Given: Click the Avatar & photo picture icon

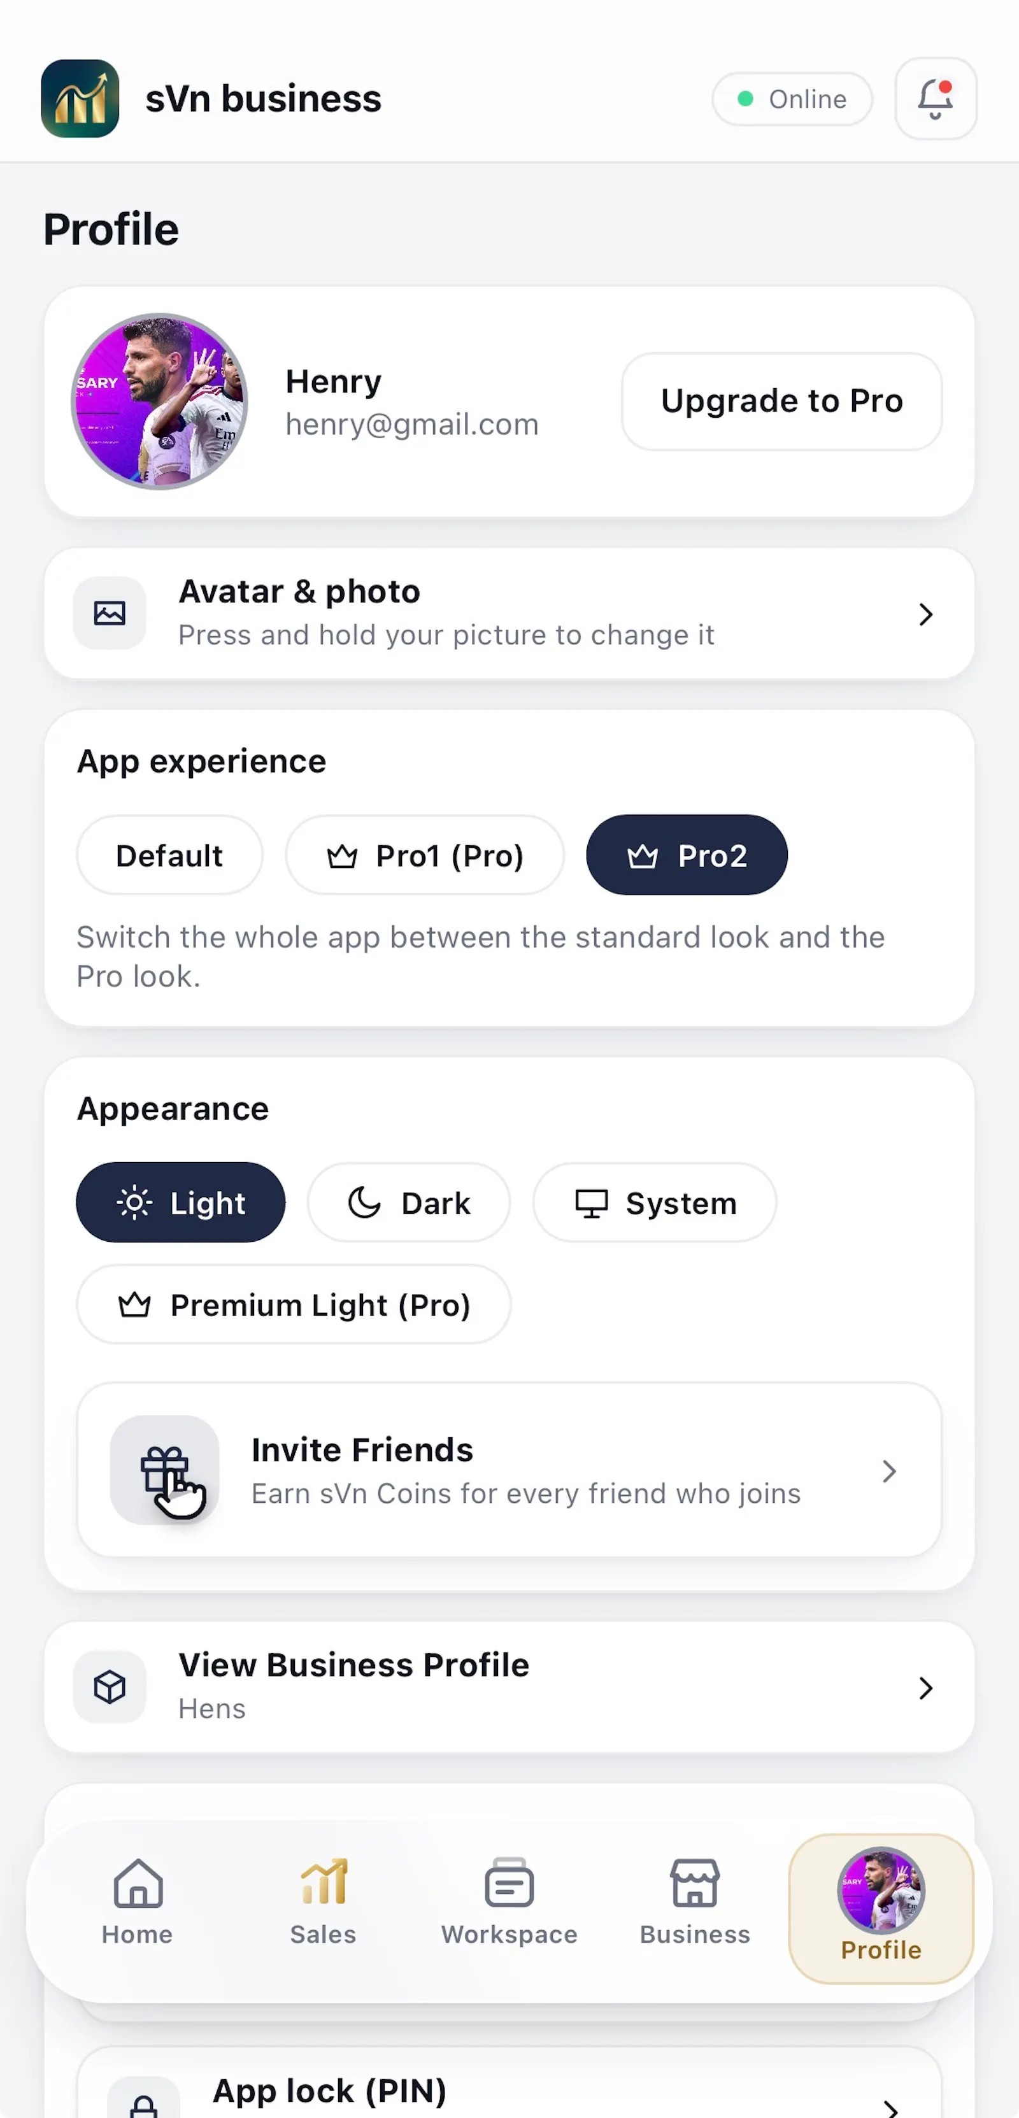Looking at the screenshot, I should (x=110, y=613).
